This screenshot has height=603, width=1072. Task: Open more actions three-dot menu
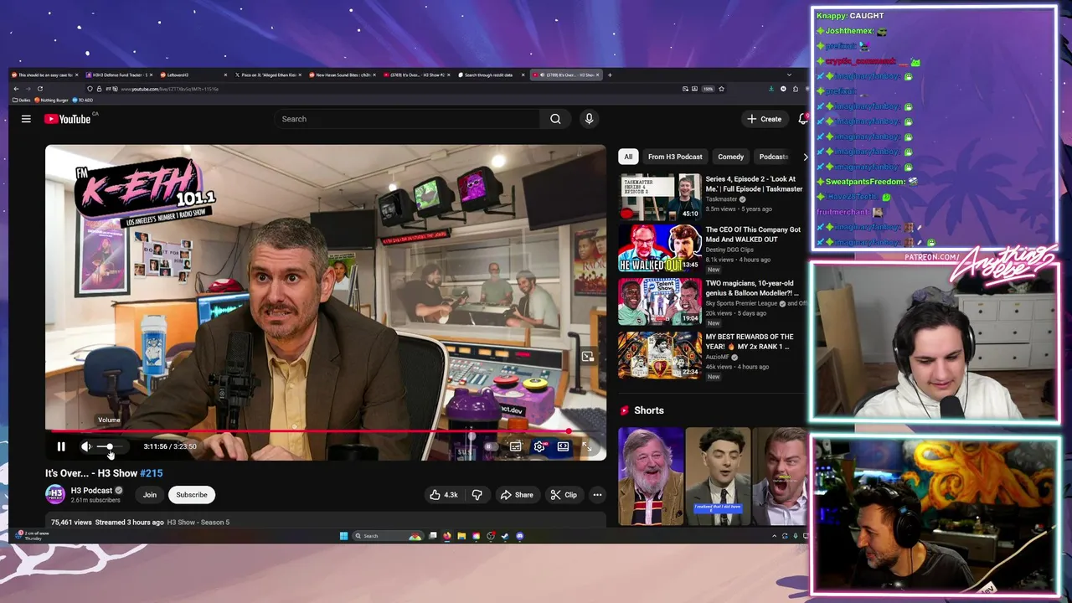coord(597,495)
